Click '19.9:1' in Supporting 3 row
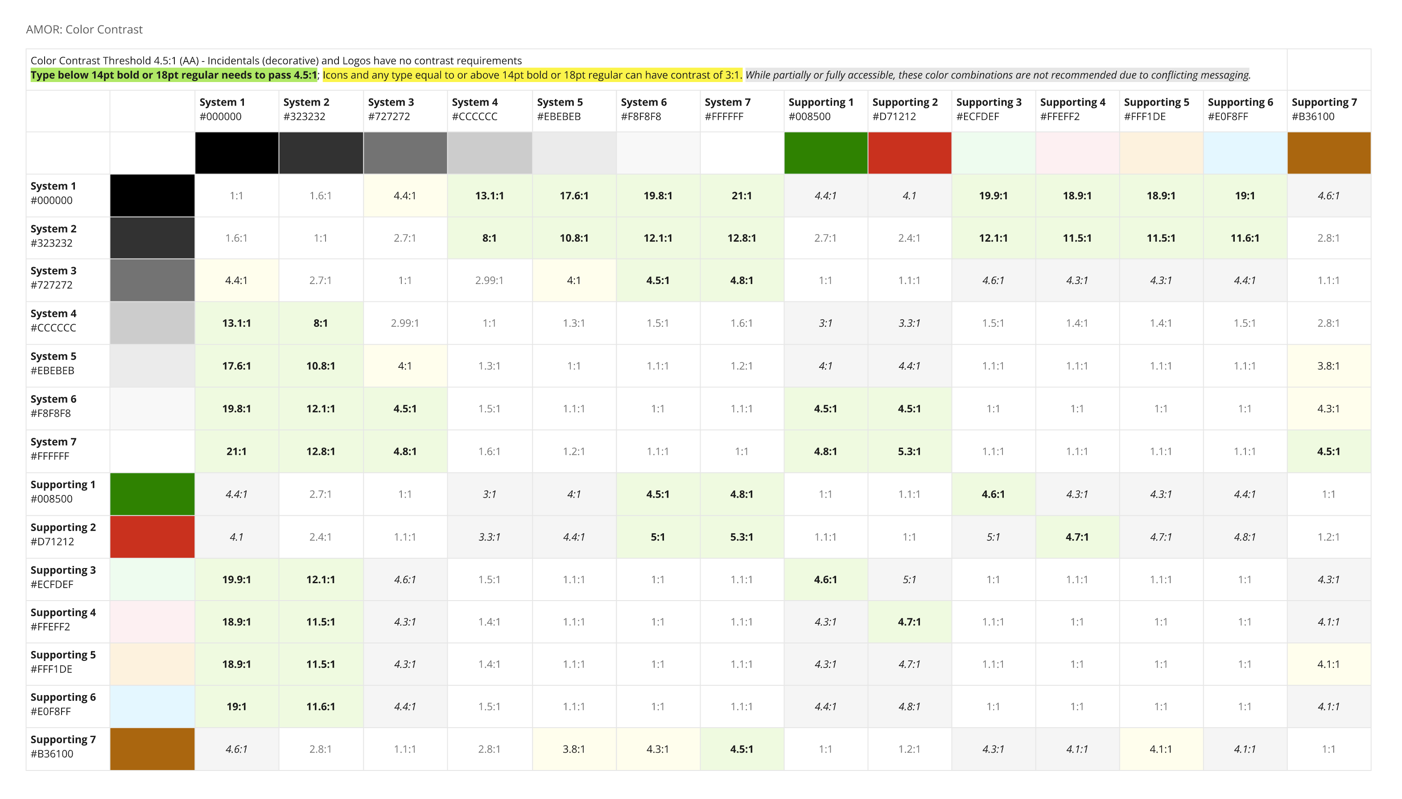This screenshot has width=1402, height=799. [236, 580]
